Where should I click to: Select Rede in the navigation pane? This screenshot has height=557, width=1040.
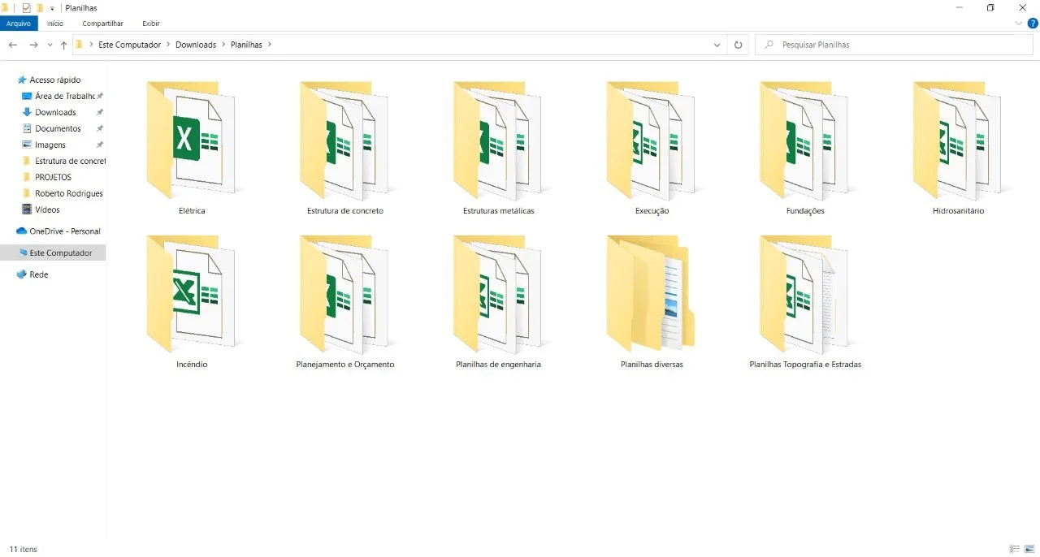(39, 274)
